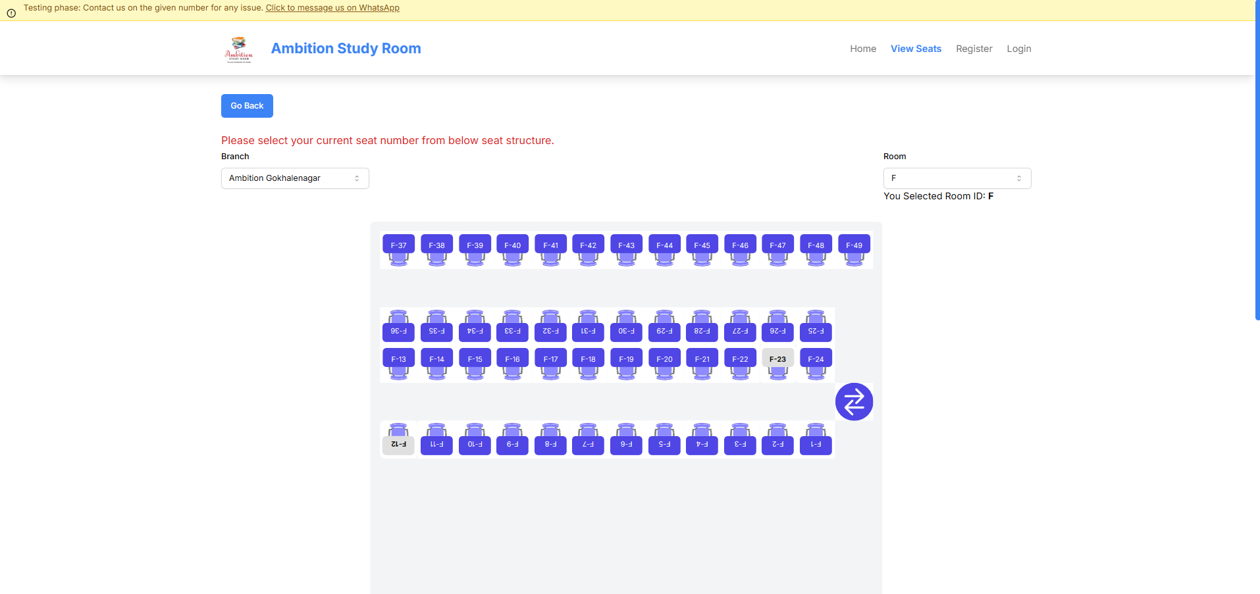Go to the Home menu item
1260x594 pixels.
click(862, 49)
